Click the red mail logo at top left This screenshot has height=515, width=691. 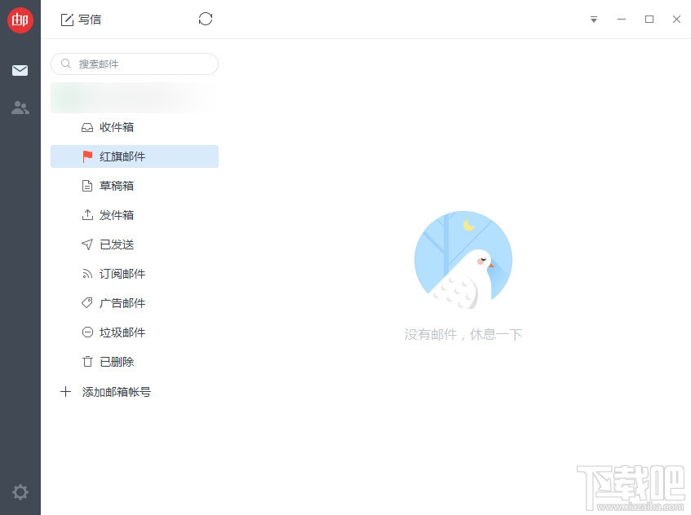pos(20,20)
